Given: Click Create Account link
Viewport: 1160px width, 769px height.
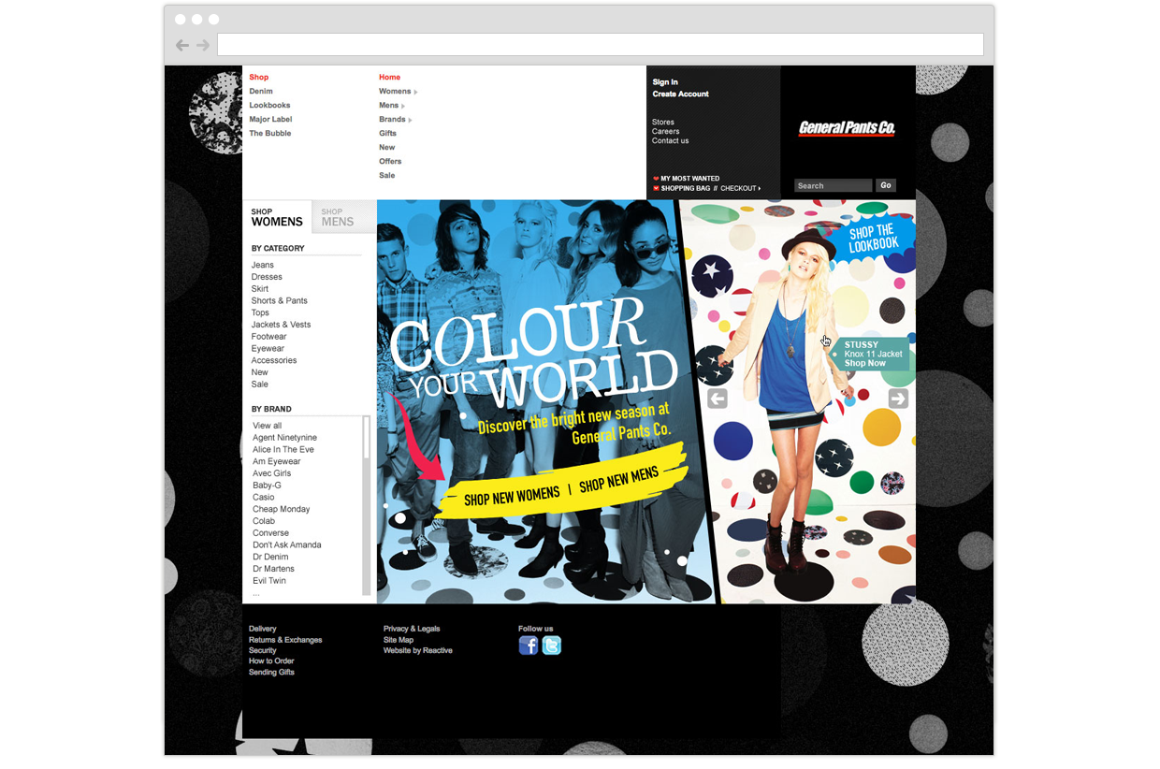Looking at the screenshot, I should [681, 94].
